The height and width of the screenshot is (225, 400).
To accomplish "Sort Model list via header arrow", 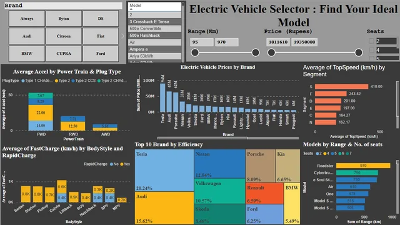I will (131, 9).
